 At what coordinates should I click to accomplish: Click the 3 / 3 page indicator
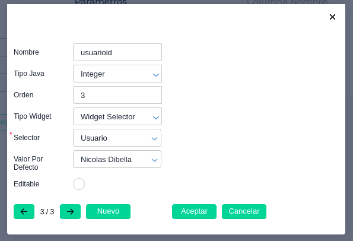[47, 212]
